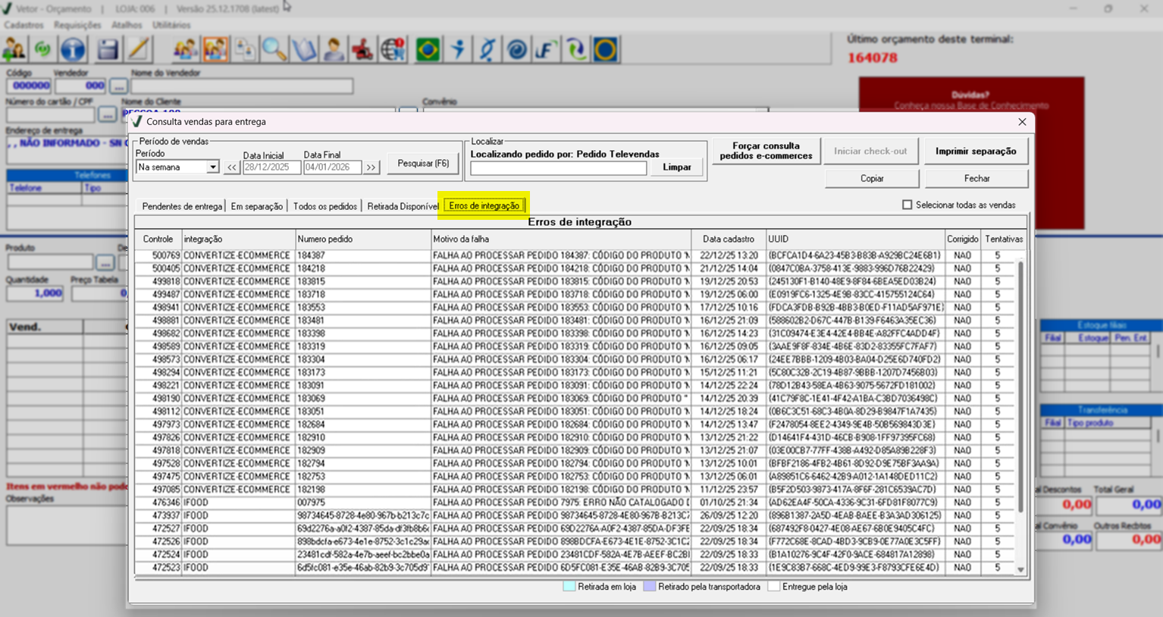The height and width of the screenshot is (617, 1163).
Task: Click the add customer icon with green plus
Action: coord(14,50)
